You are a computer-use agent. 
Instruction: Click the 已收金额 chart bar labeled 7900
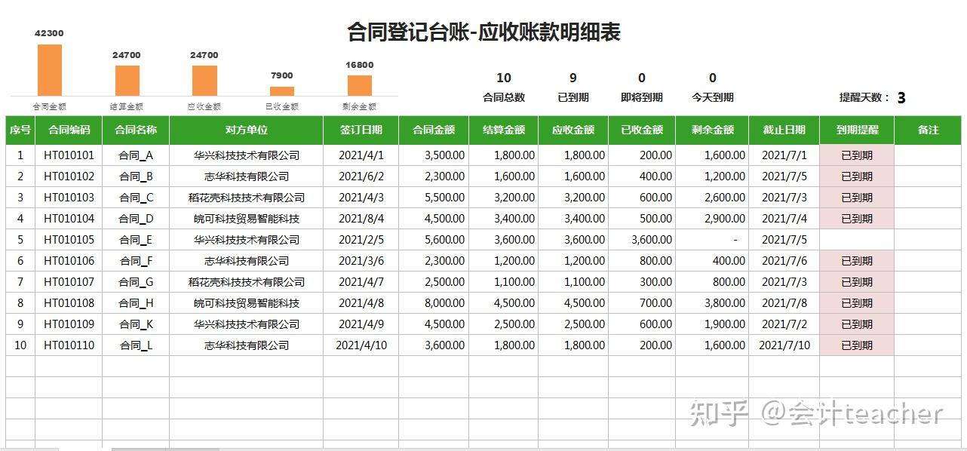282,91
